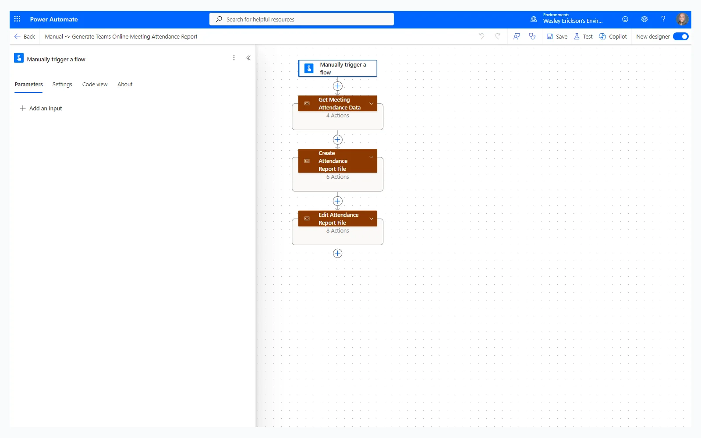Click the trigger card's blue hand icon
The width and height of the screenshot is (701, 438).
click(309, 68)
